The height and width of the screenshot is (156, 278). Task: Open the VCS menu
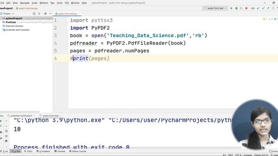[66, 3]
